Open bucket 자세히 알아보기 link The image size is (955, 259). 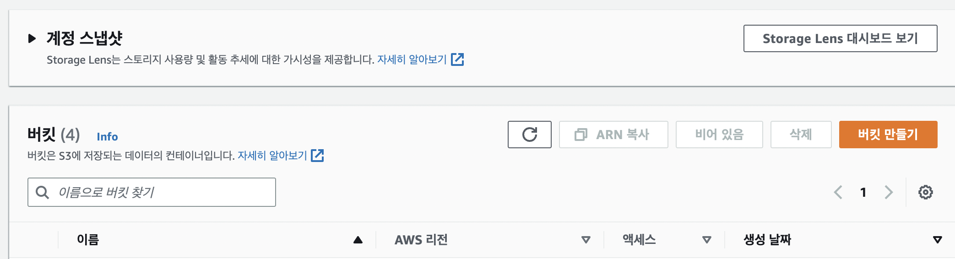tap(272, 156)
